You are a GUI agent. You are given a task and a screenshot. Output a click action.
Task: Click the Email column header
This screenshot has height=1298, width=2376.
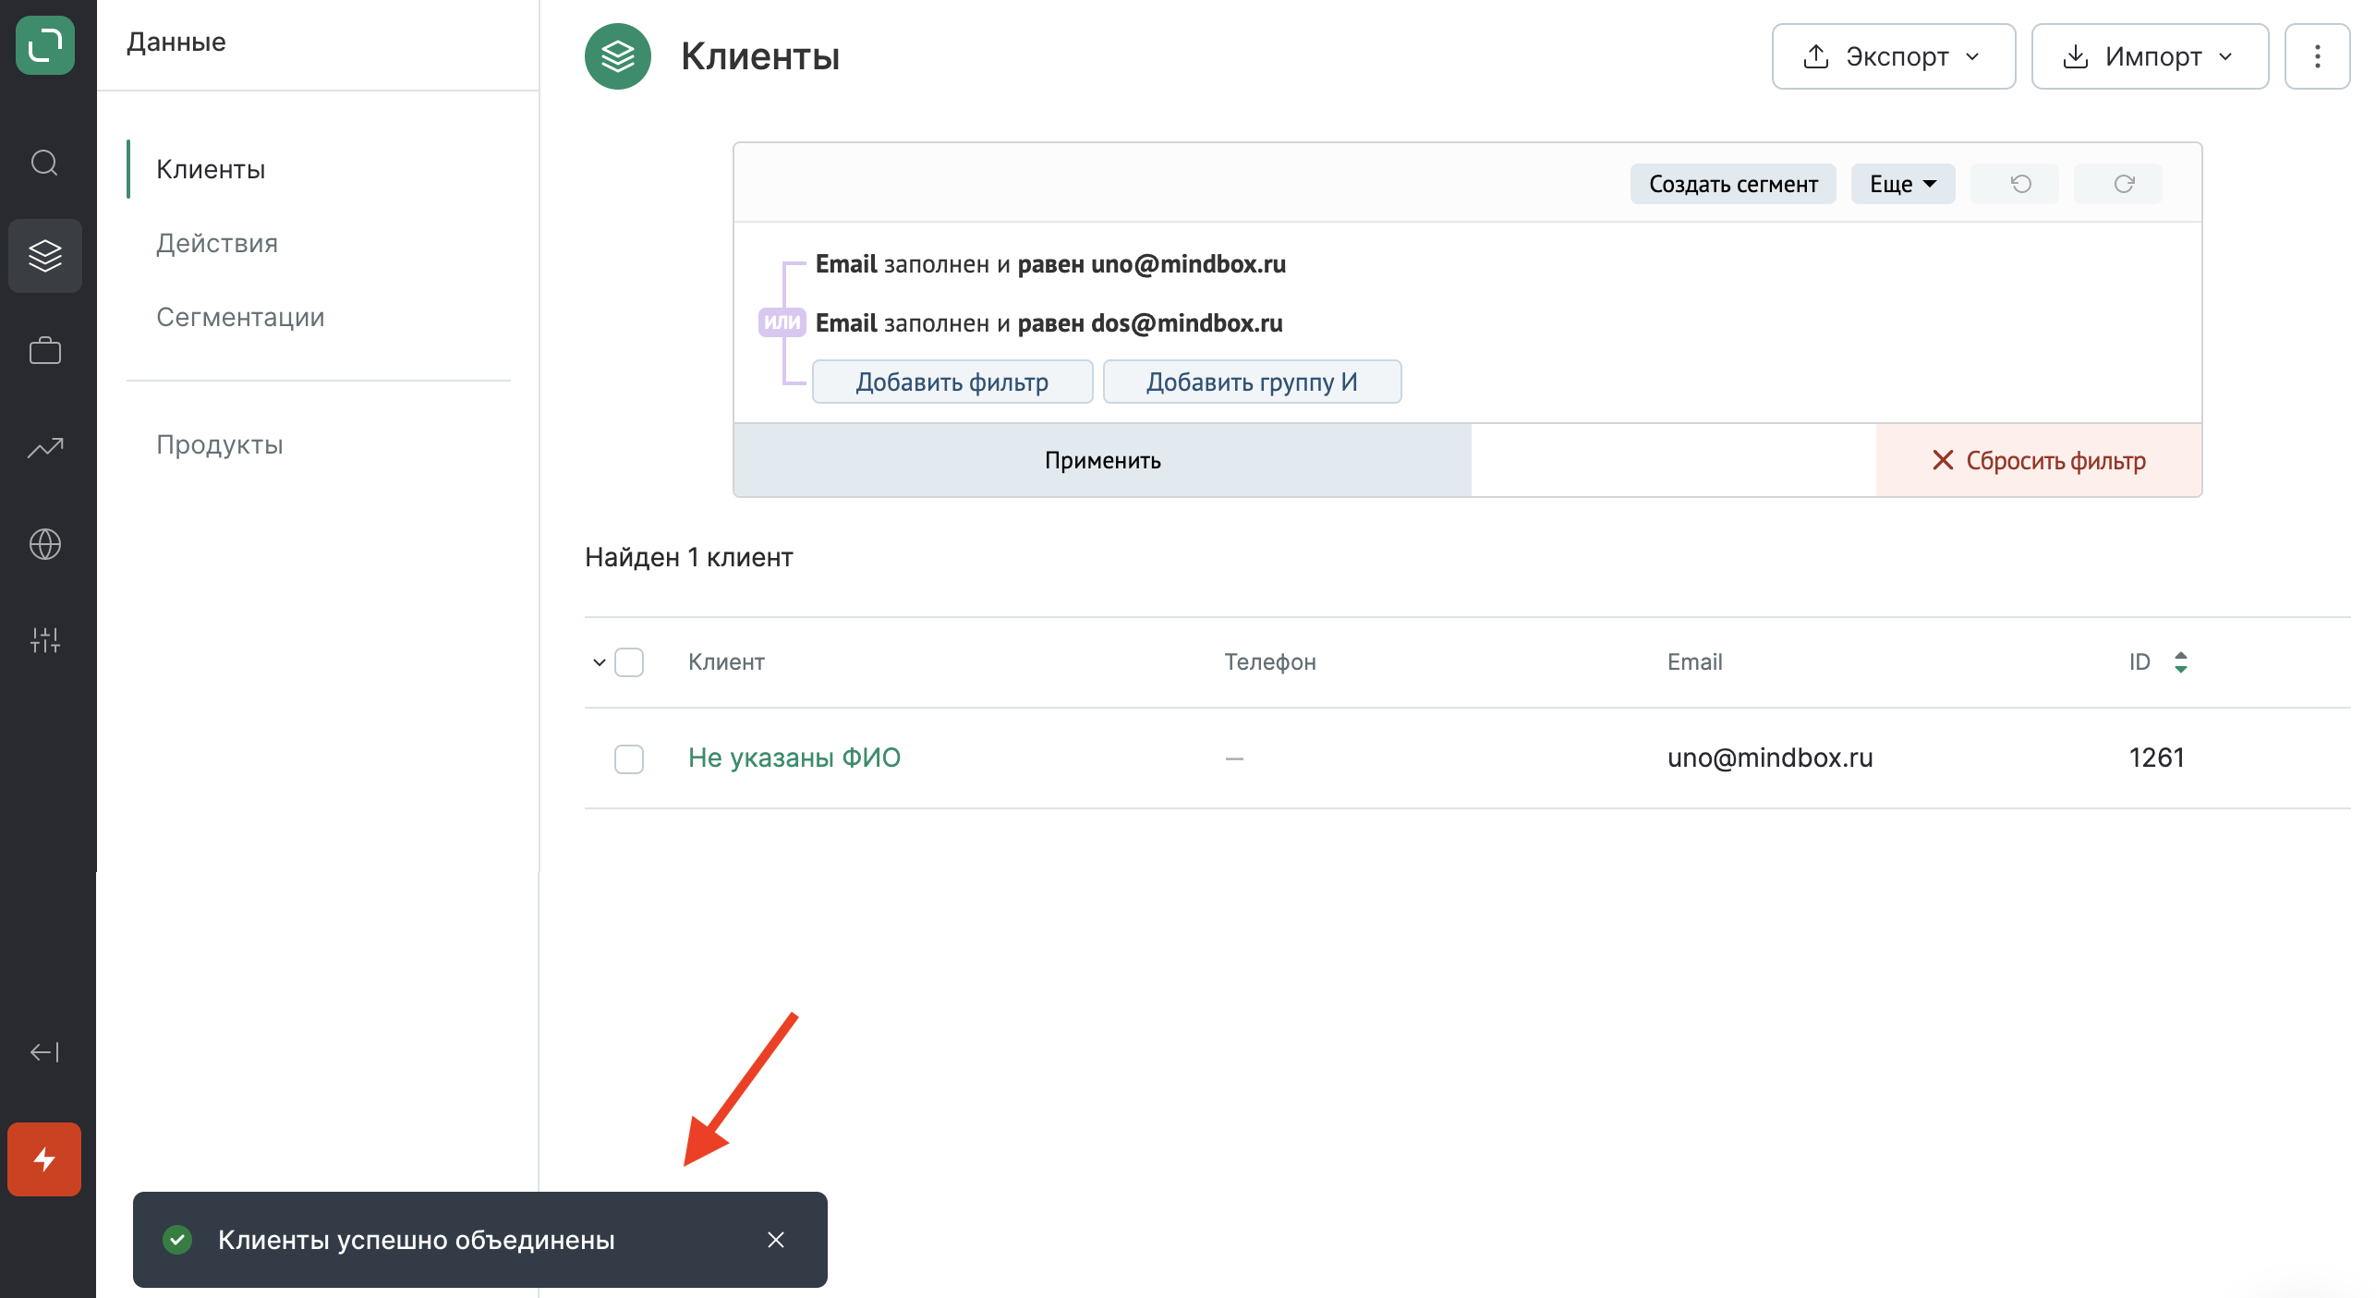tap(1694, 662)
